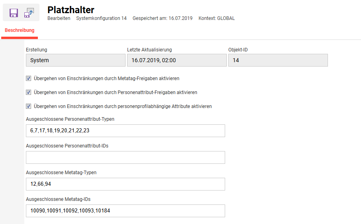The height and width of the screenshot is (224, 361).
Task: Focus the Ausgeschlossene Personenattribut-Typen field
Action: coord(126,131)
